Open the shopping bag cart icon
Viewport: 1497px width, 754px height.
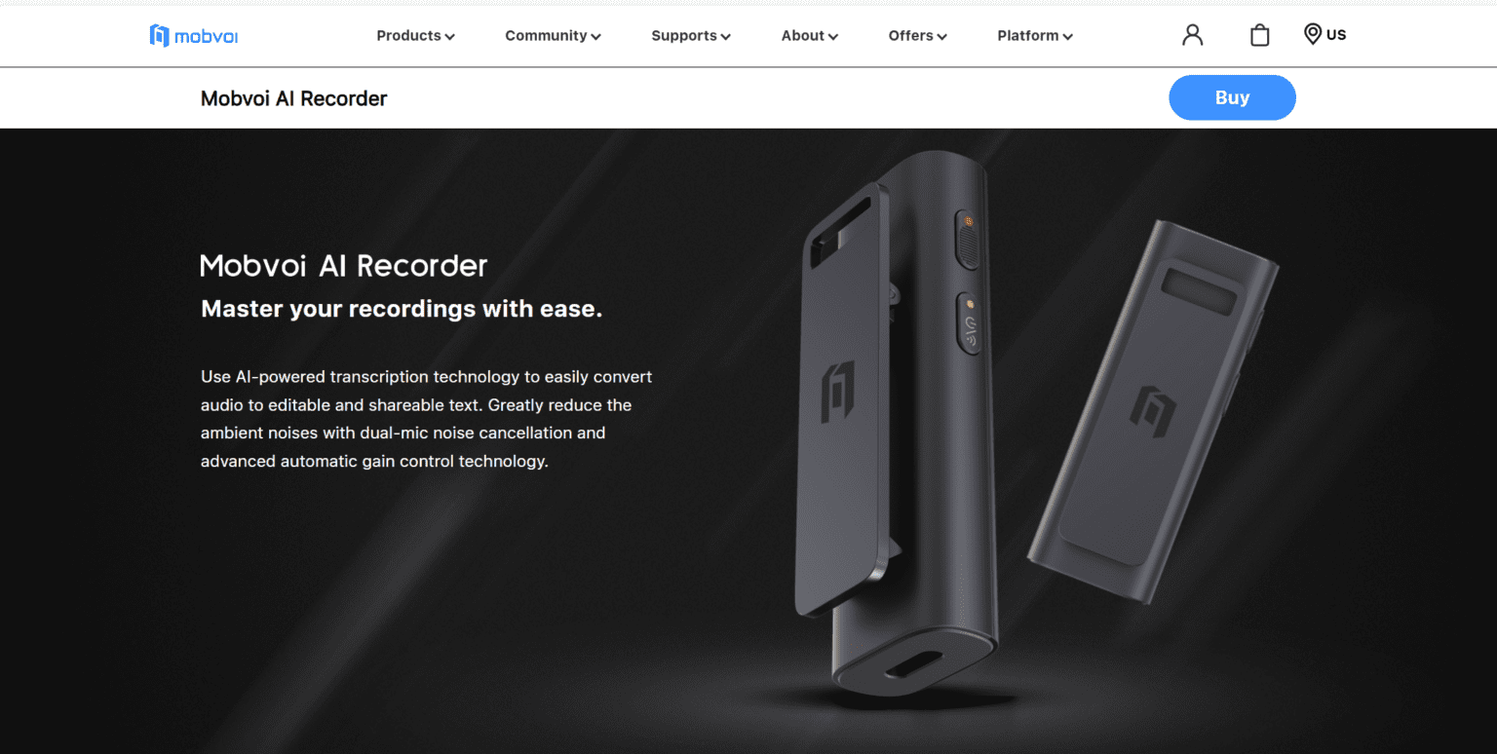[1259, 35]
